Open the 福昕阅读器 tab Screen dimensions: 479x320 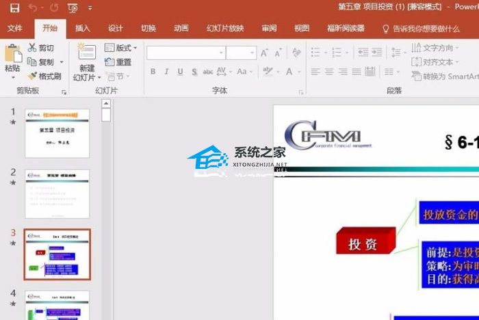coord(346,29)
